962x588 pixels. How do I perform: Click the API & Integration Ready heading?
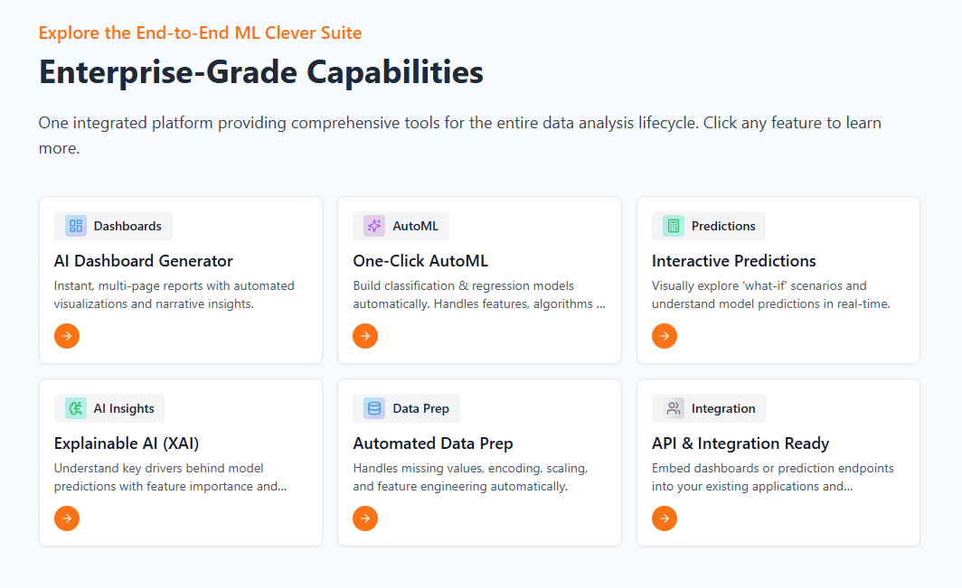click(x=740, y=443)
